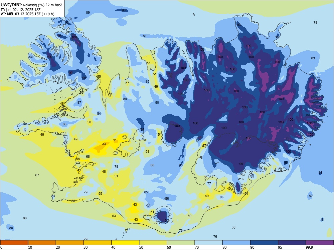Click the legend tick label '0'
The image size is (334, 250).
[x=1, y=247]
